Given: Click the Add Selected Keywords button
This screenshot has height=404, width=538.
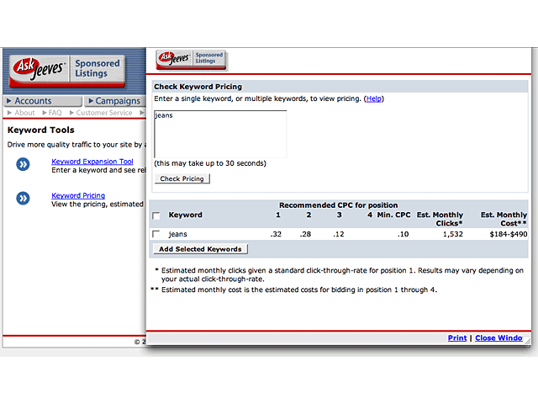Looking at the screenshot, I should pos(200,249).
